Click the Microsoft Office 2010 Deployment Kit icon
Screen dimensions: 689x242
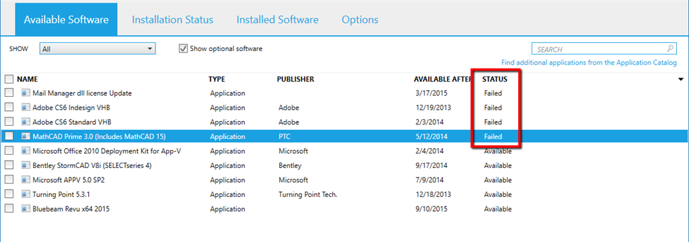26,151
